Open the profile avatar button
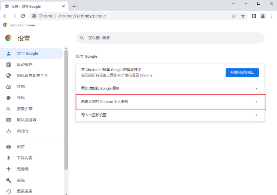 [x=263, y=16]
